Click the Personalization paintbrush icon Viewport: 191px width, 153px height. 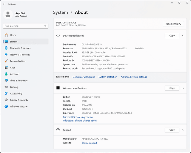point(6,61)
